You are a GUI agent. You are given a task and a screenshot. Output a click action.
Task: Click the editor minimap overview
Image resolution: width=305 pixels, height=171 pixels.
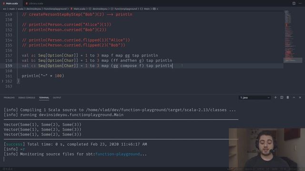(x=293, y=37)
